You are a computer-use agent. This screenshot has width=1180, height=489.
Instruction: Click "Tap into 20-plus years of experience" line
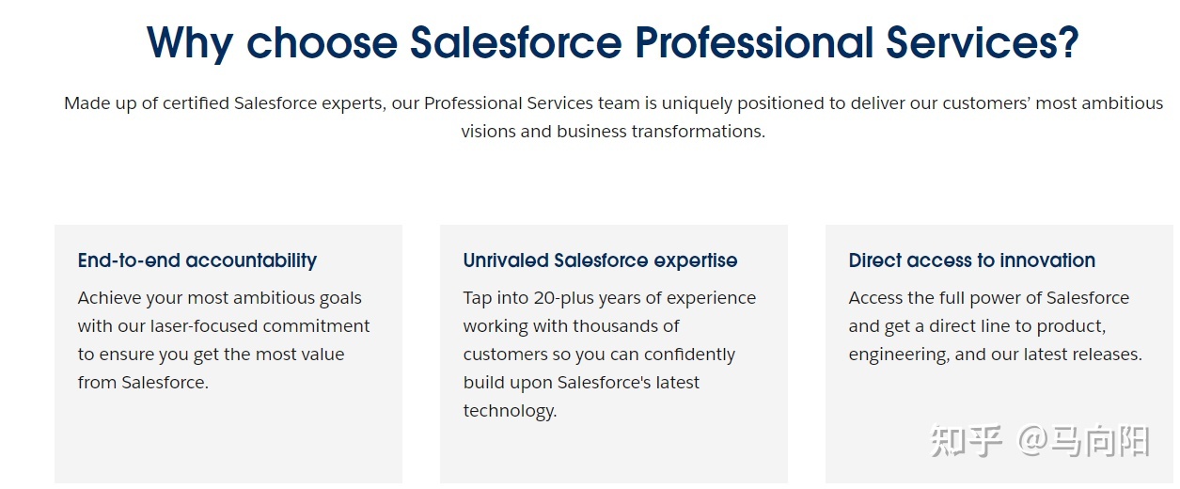pyautogui.click(x=609, y=298)
